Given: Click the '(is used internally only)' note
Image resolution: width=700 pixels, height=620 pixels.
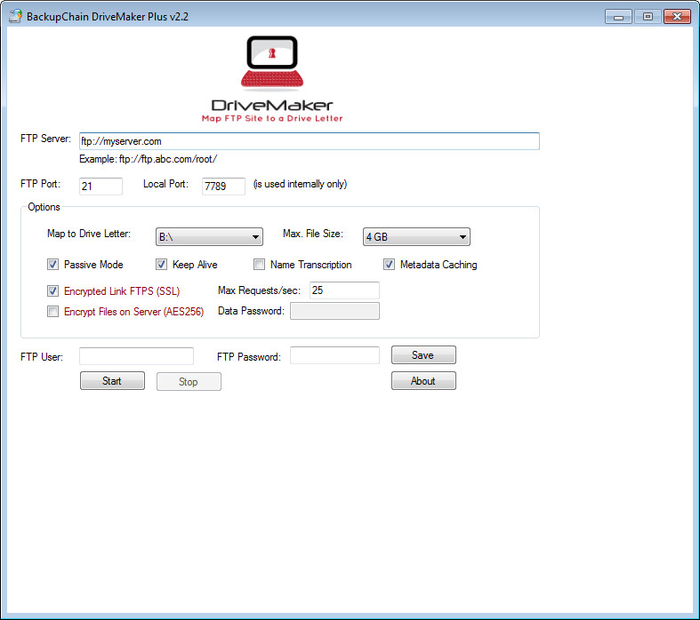Looking at the screenshot, I should click(x=300, y=184).
